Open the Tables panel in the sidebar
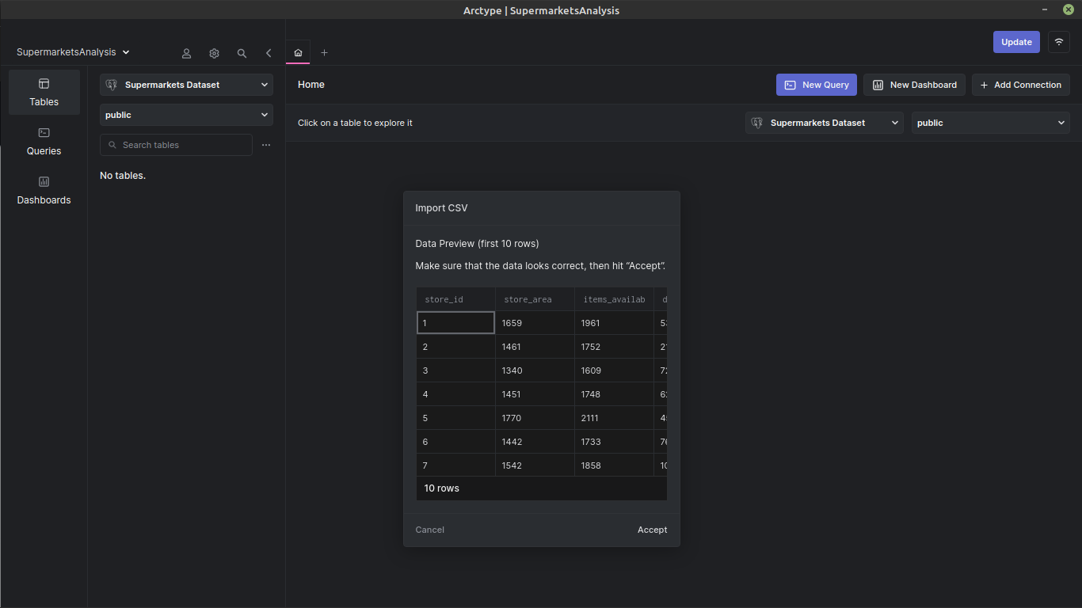 click(x=44, y=91)
